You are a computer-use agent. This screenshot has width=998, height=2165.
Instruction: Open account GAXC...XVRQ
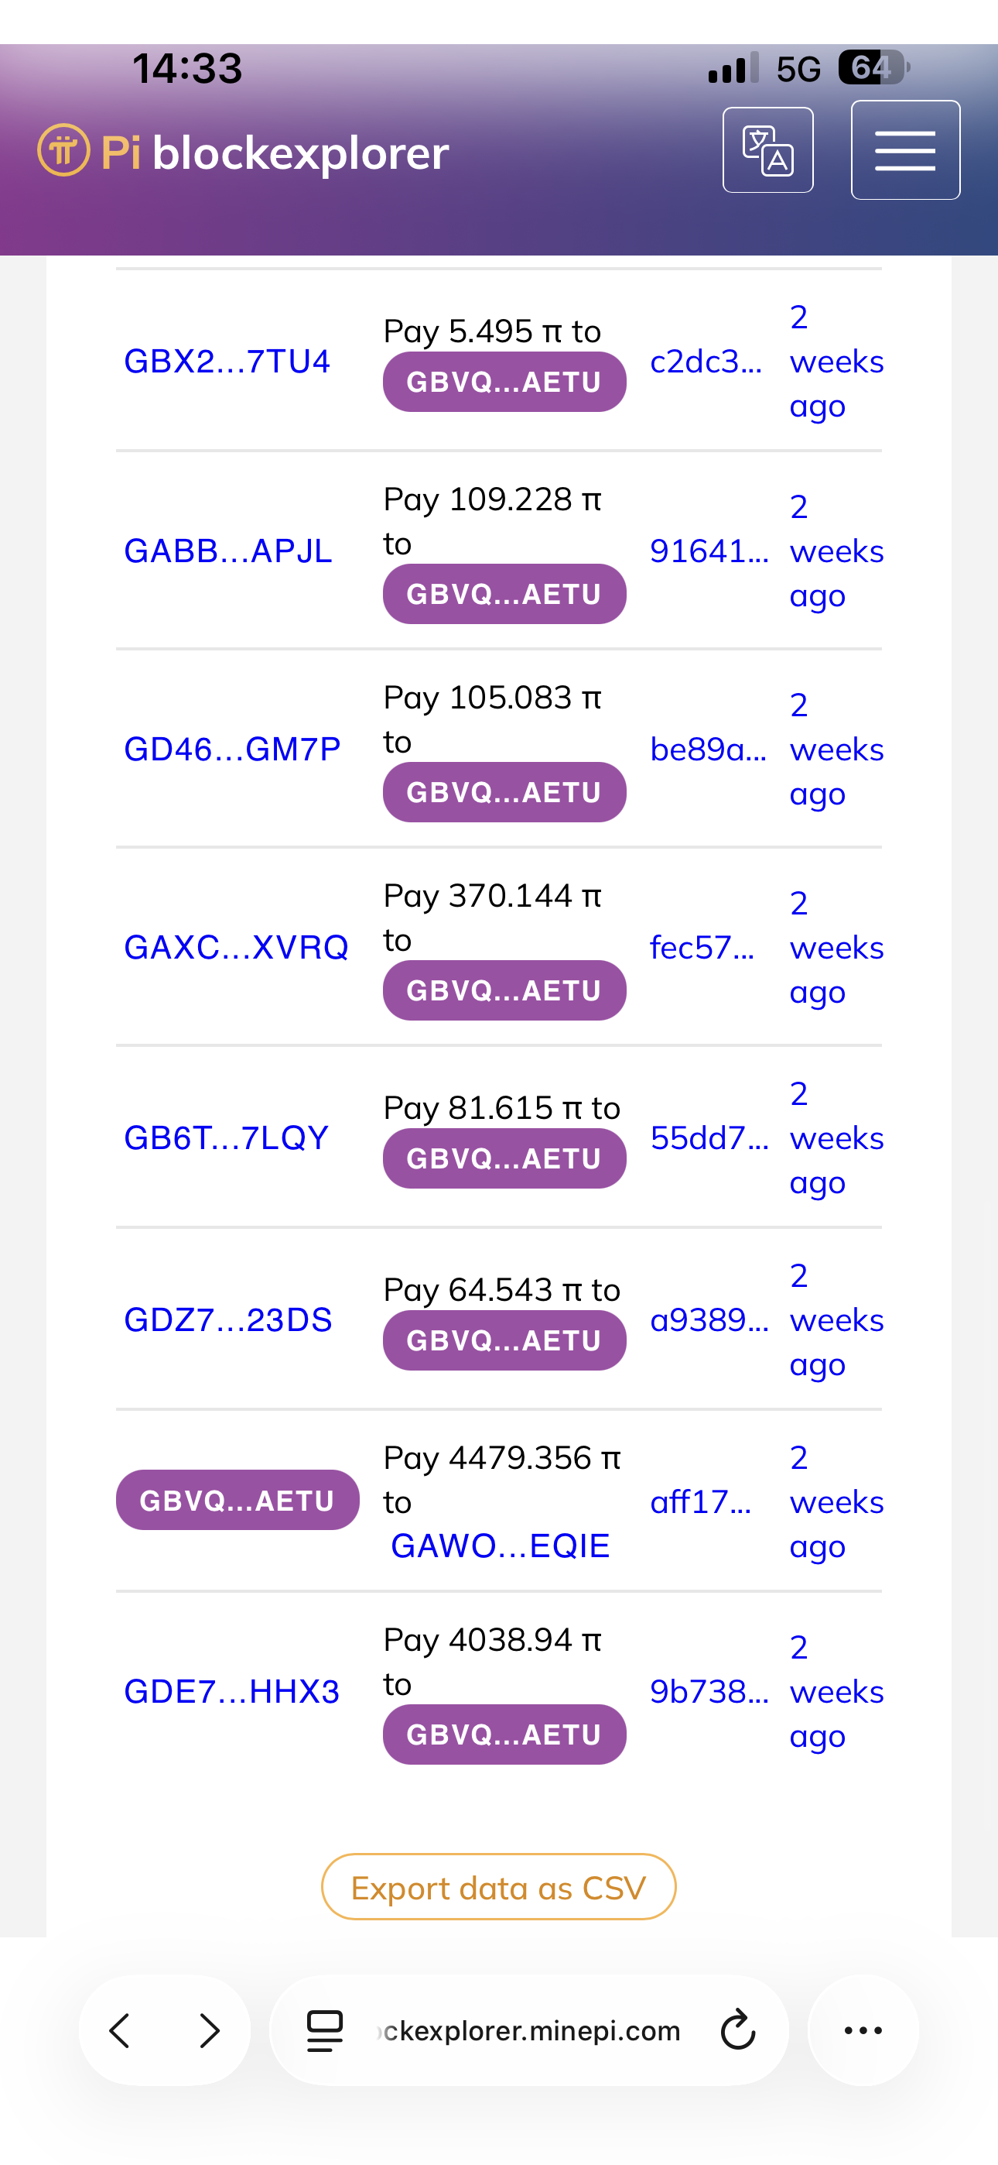coord(236,947)
